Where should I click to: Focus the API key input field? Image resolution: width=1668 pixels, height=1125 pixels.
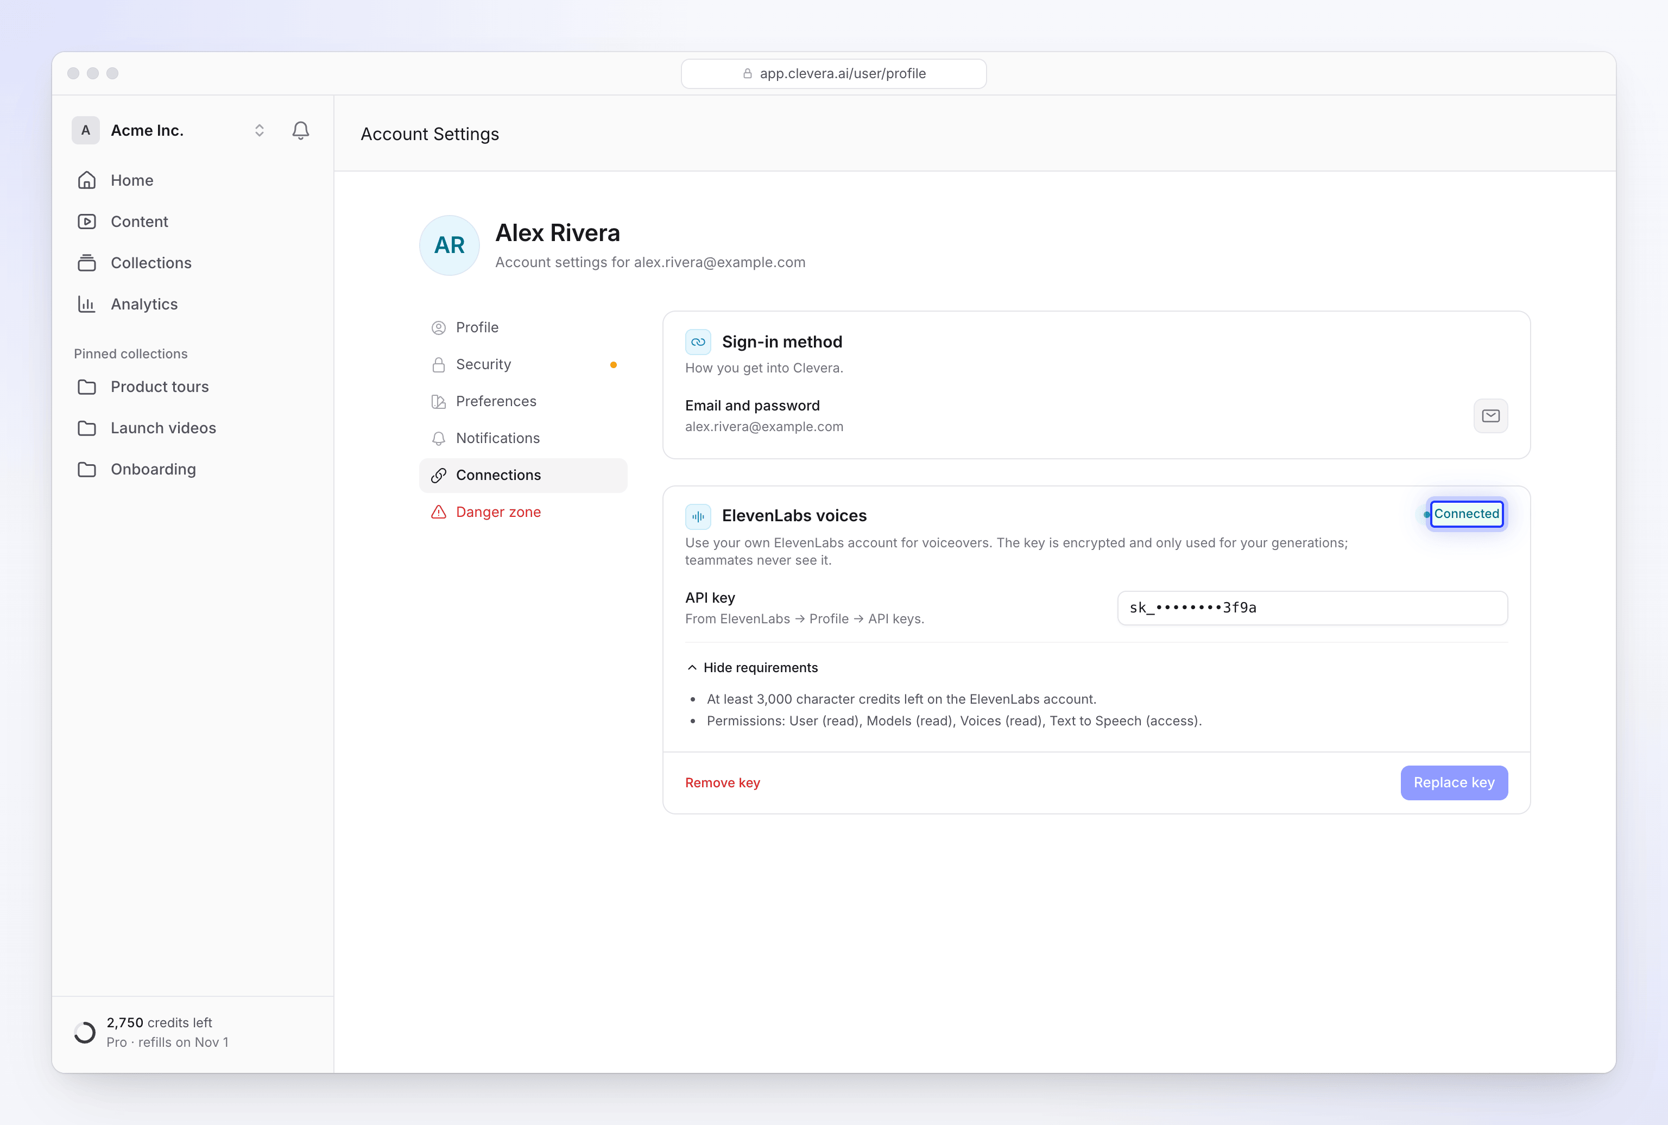(x=1312, y=608)
